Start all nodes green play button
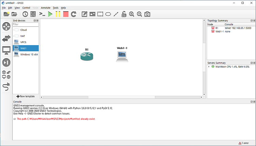This screenshot has height=146, width=256. [50, 14]
